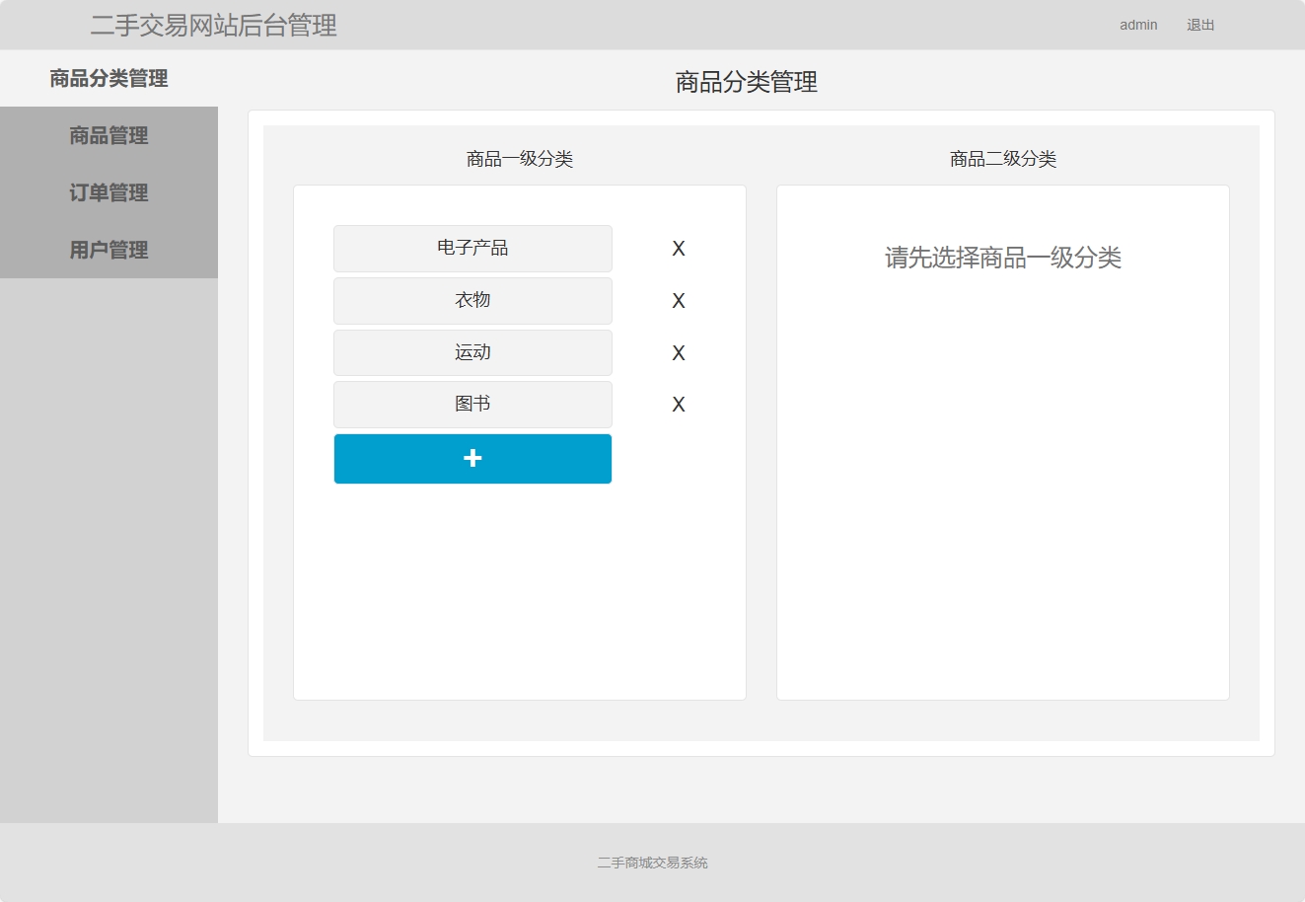Click the blue + to add new category
Image resolution: width=1305 pixels, height=902 pixels.
point(472,458)
